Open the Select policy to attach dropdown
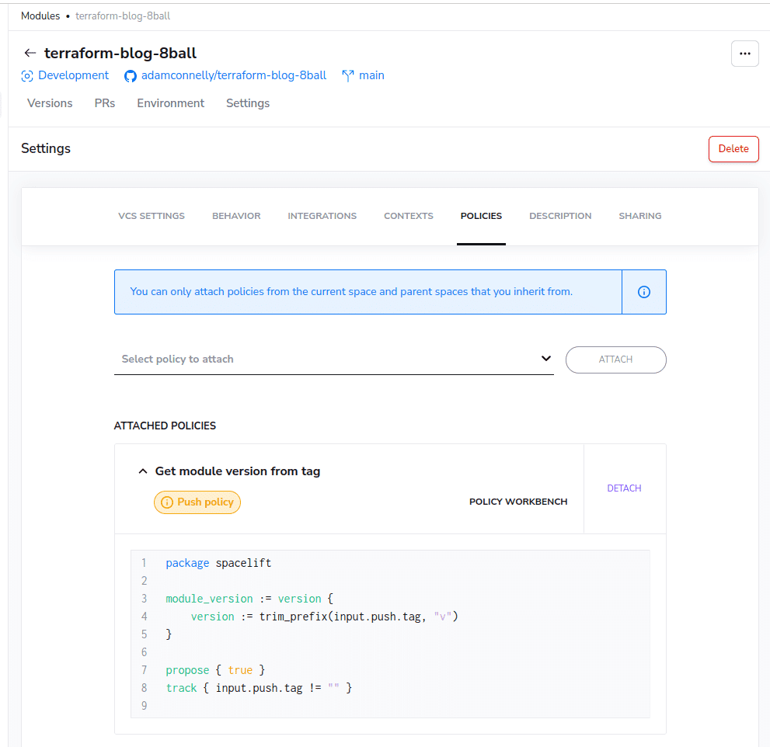The width and height of the screenshot is (770, 747). tap(334, 360)
